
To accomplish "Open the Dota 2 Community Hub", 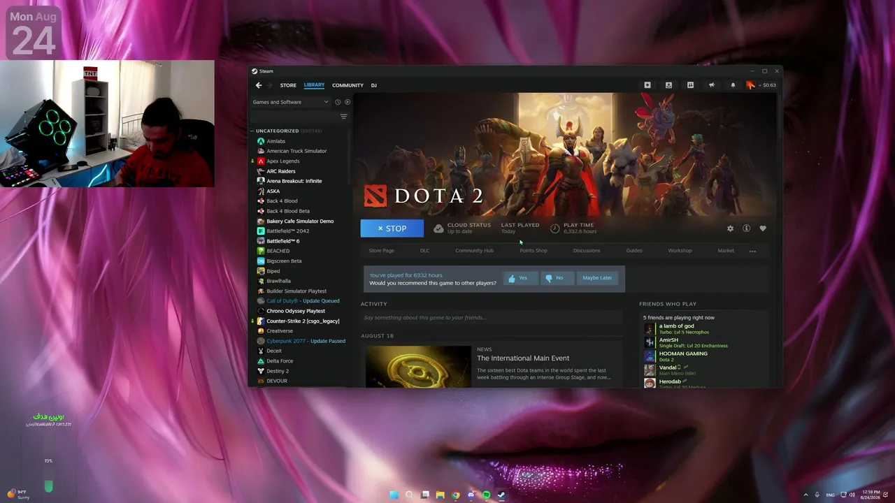I will (x=475, y=251).
